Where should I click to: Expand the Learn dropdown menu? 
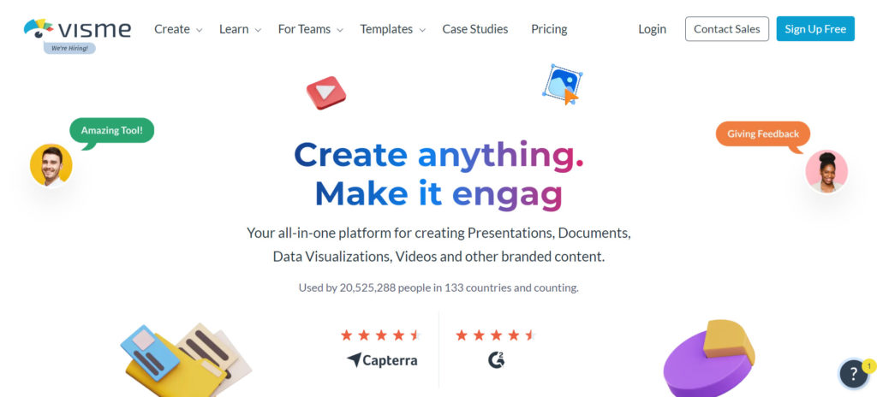pos(240,29)
